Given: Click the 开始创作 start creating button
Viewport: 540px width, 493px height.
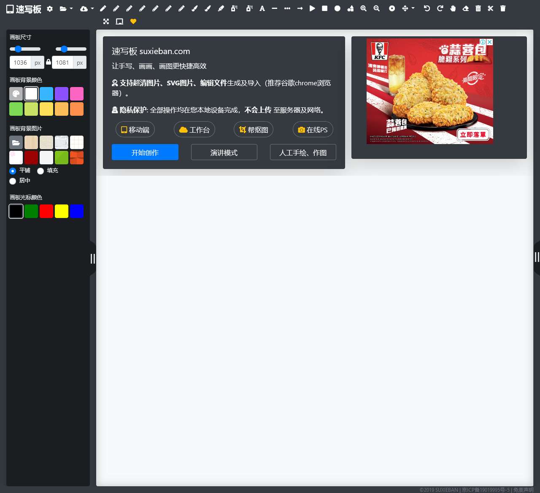Looking at the screenshot, I should click(145, 152).
